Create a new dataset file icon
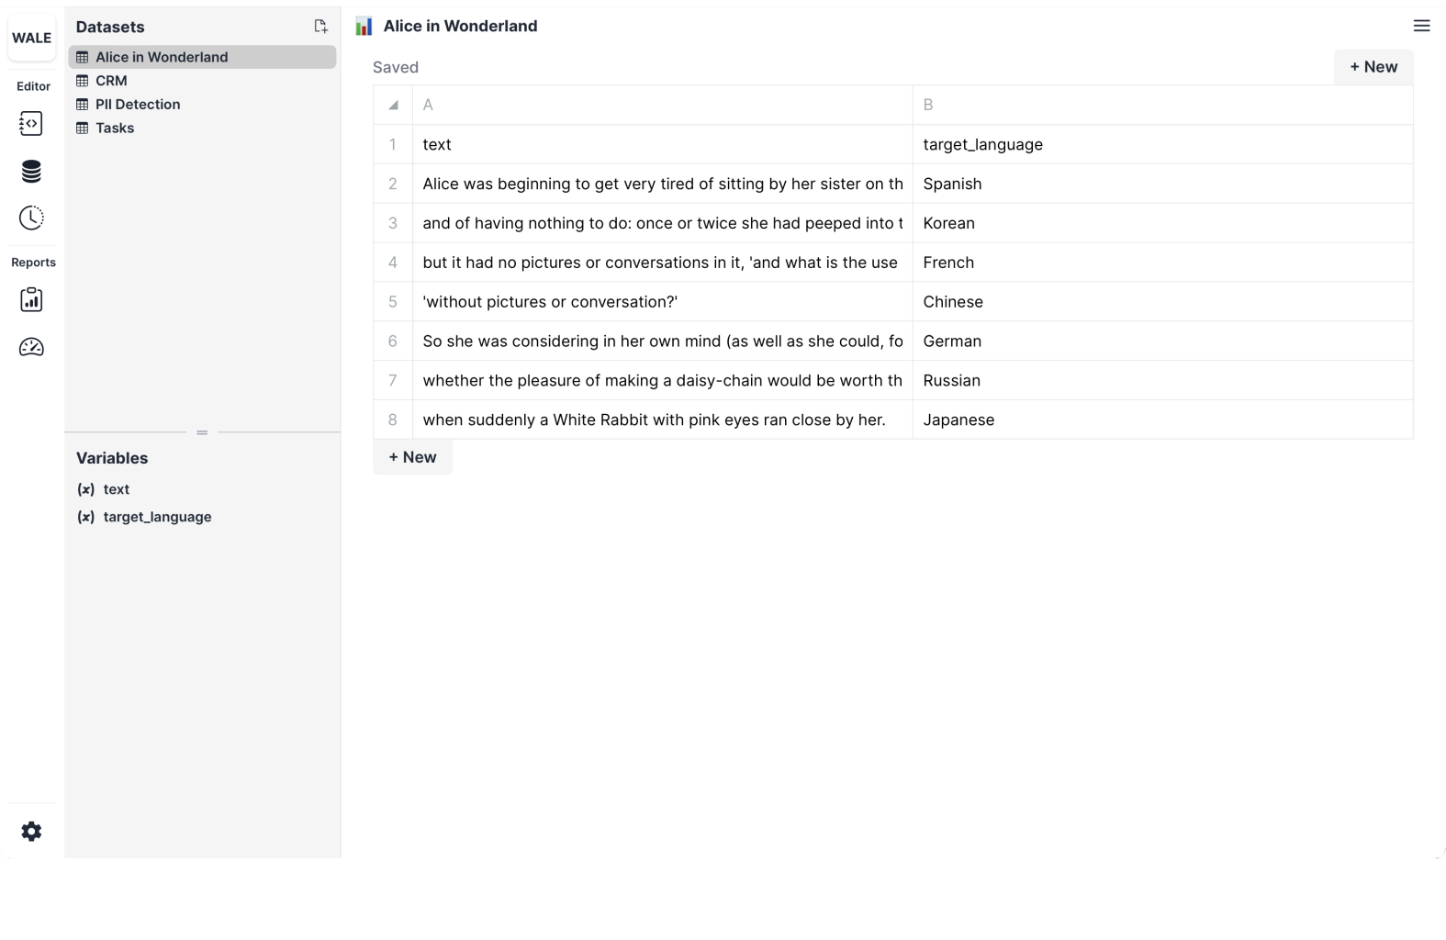The image size is (1446, 940). pos(320,27)
